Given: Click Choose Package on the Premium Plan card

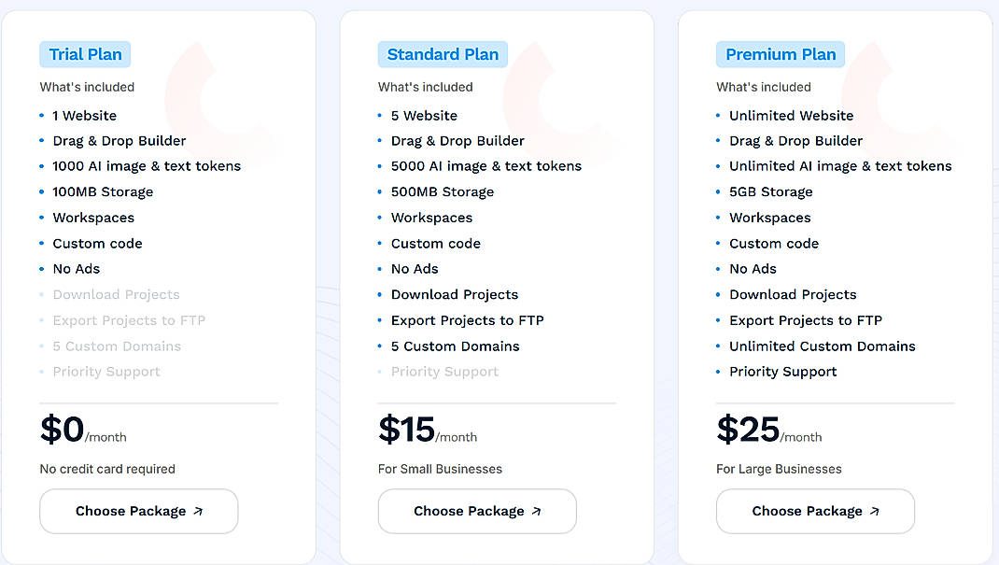Looking at the screenshot, I should tap(814, 511).
